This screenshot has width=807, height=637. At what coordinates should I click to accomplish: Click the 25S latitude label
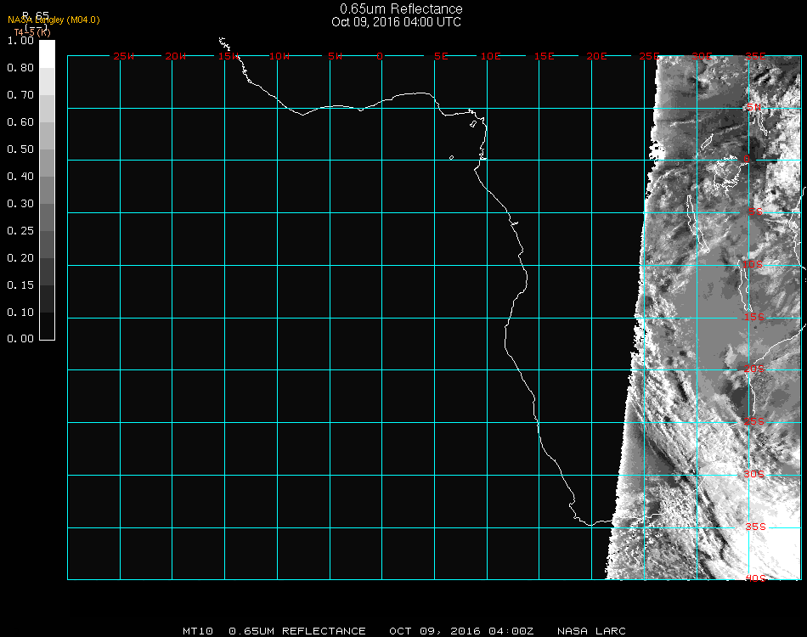(754, 421)
